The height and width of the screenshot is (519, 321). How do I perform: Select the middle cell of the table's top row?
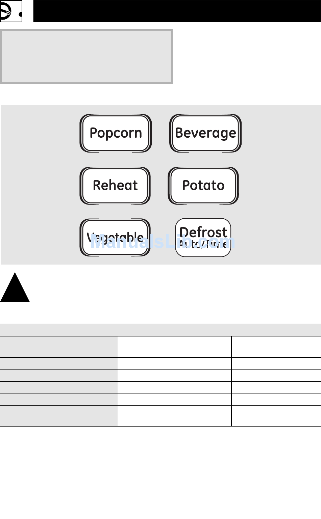click(174, 347)
